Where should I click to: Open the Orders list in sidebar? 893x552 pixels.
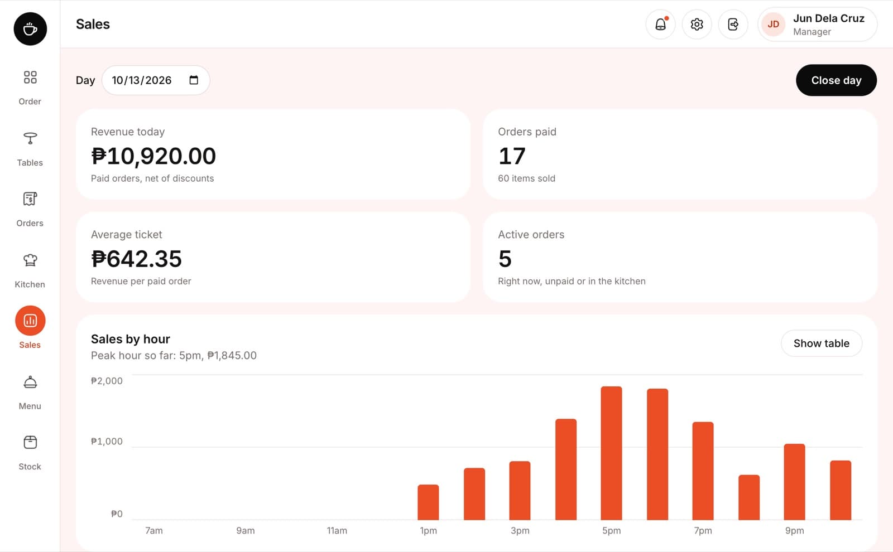pyautogui.click(x=30, y=209)
